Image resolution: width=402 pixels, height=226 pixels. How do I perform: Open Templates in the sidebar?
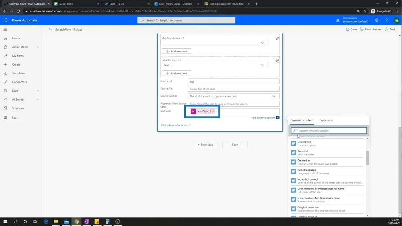pos(18,73)
